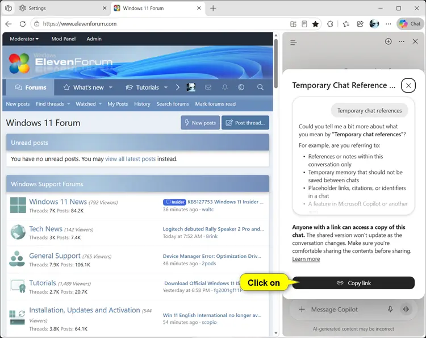Open Copilot sidebar hamburger menu
The height and width of the screenshot is (338, 426).
pyautogui.click(x=294, y=43)
